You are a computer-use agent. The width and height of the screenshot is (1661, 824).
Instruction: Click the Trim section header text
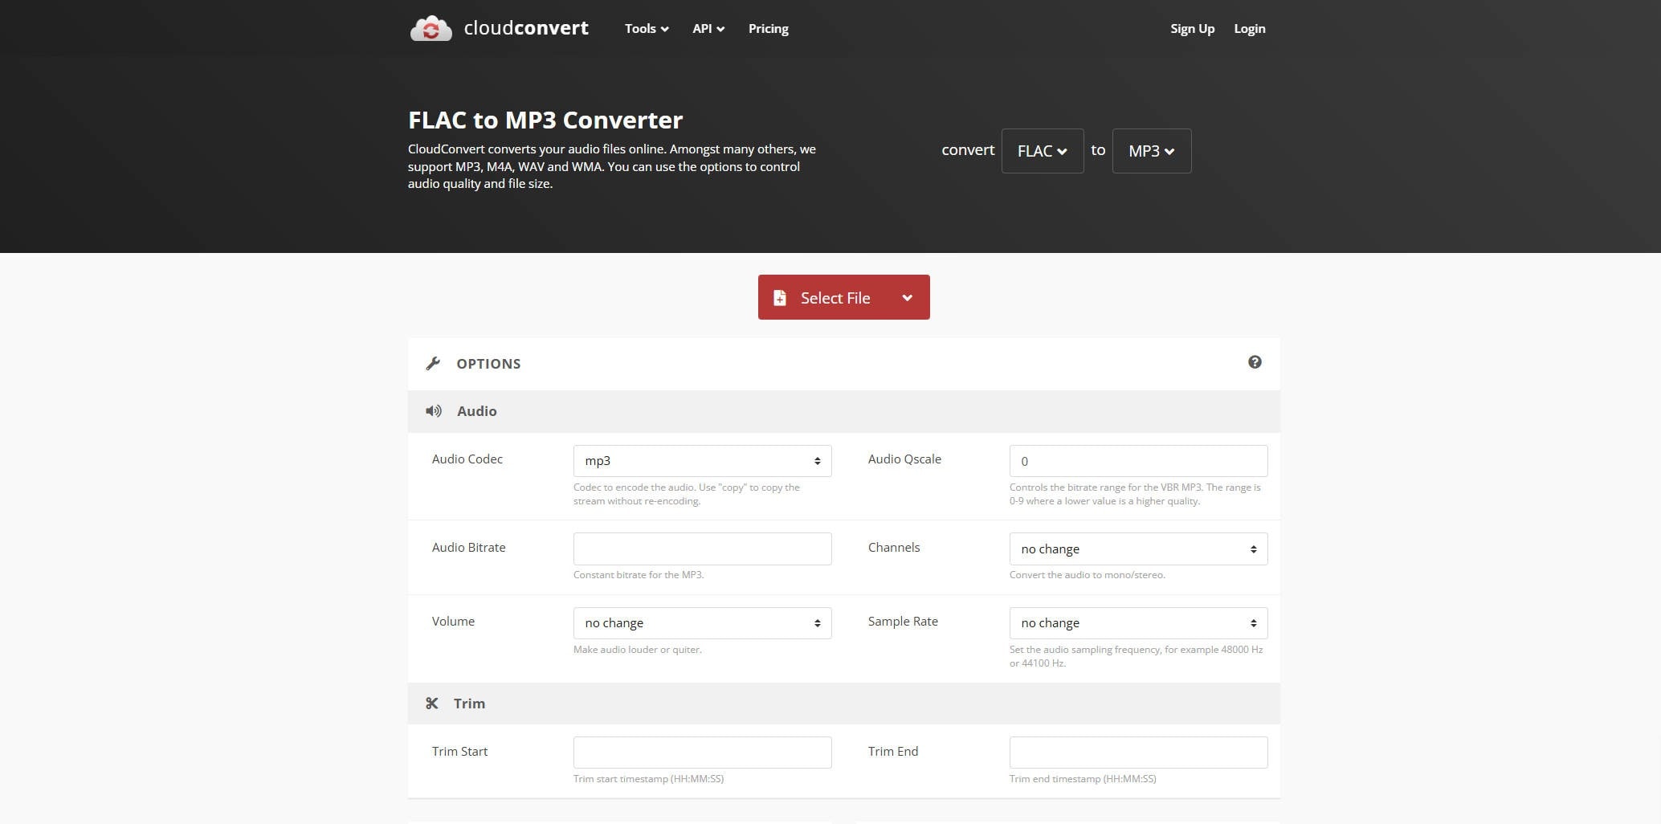(x=469, y=704)
